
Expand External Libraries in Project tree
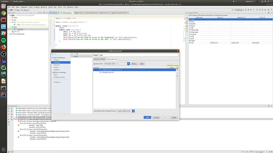(x=8, y=34)
